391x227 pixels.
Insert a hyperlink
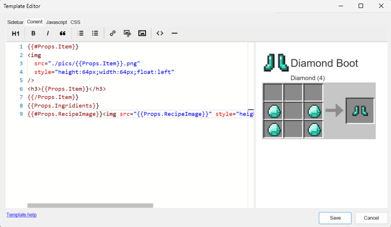point(112,33)
